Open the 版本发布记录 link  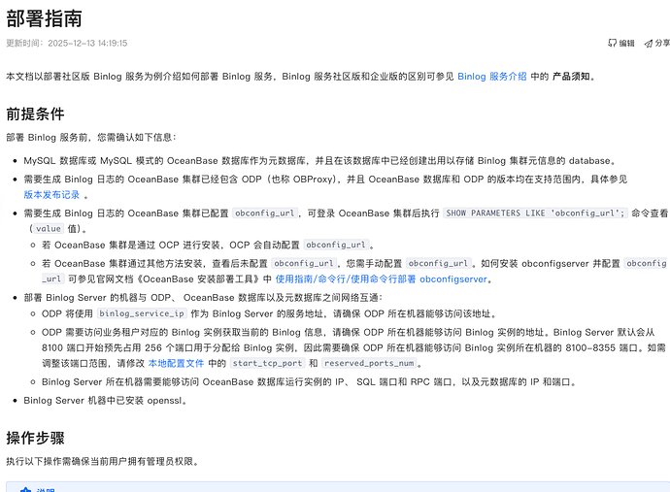tap(51, 195)
